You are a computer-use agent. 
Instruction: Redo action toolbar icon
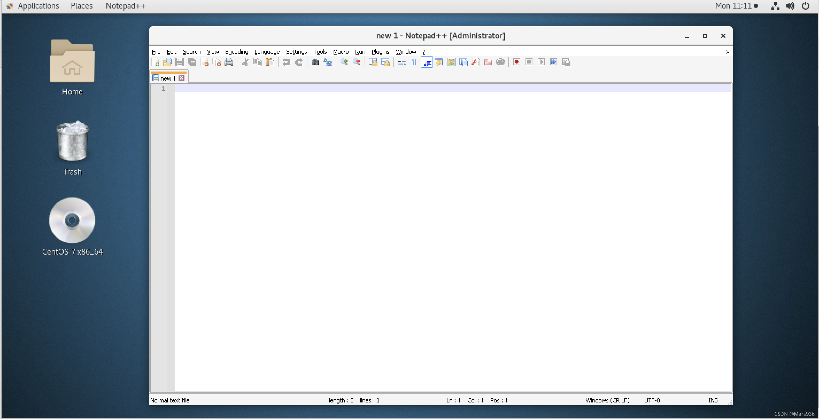(x=299, y=62)
